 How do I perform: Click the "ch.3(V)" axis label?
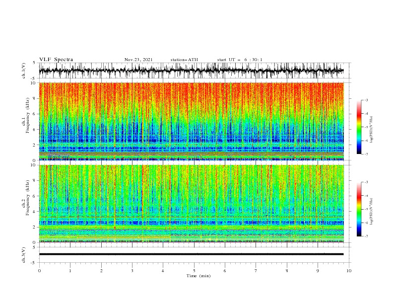(24, 255)
